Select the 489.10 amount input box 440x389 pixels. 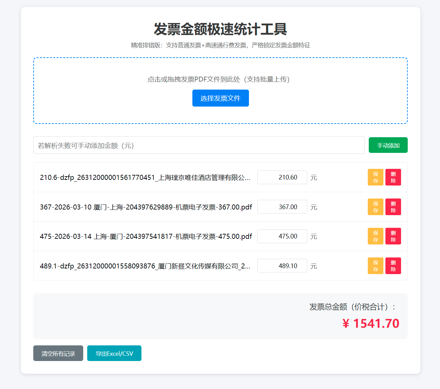[x=282, y=265]
